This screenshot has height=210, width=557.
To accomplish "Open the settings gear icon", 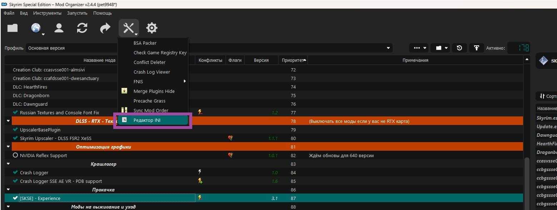I will tap(151, 28).
